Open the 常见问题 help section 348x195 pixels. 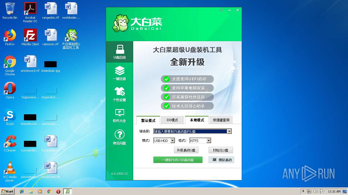(120, 137)
